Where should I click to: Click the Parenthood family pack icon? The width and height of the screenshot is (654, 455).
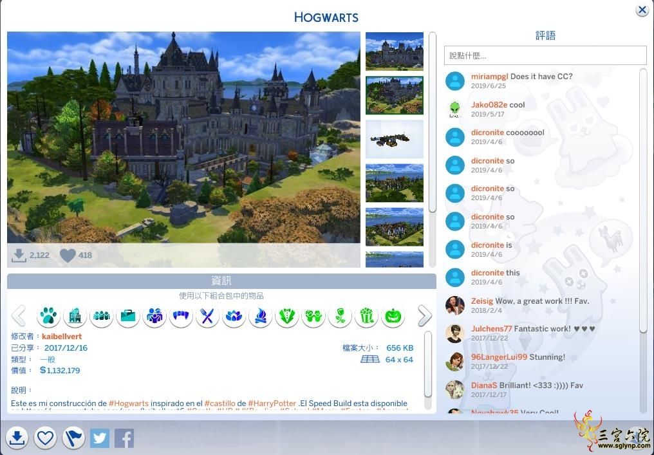(x=154, y=316)
